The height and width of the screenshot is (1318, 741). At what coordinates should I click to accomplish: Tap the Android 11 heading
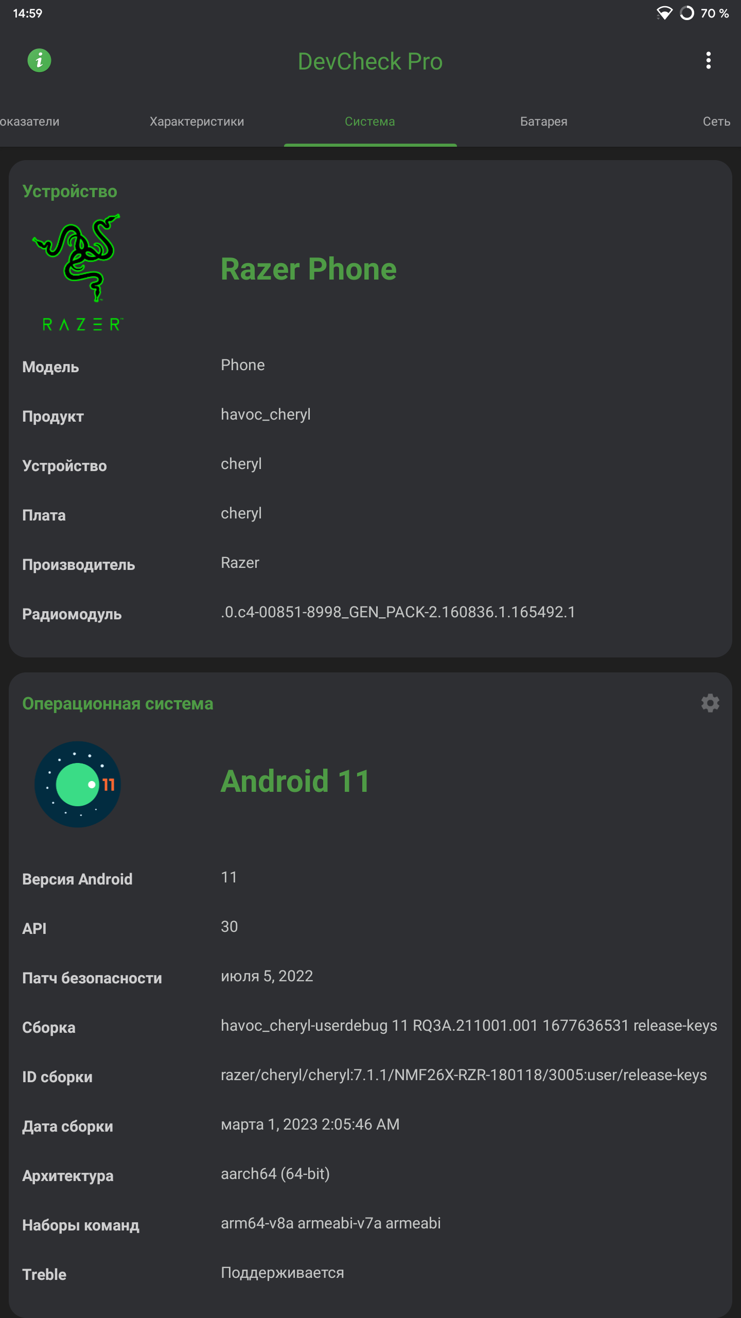point(295,781)
